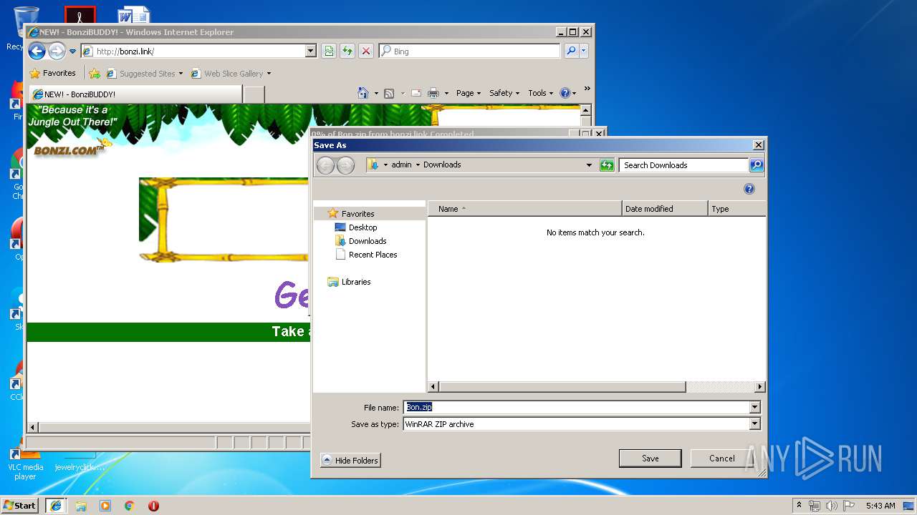Sort by Name column header
This screenshot has width=917, height=515.
525,209
